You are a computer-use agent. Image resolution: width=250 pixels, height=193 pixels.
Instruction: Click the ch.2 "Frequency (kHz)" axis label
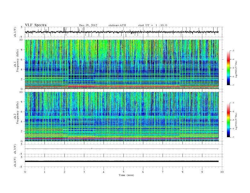18,113
